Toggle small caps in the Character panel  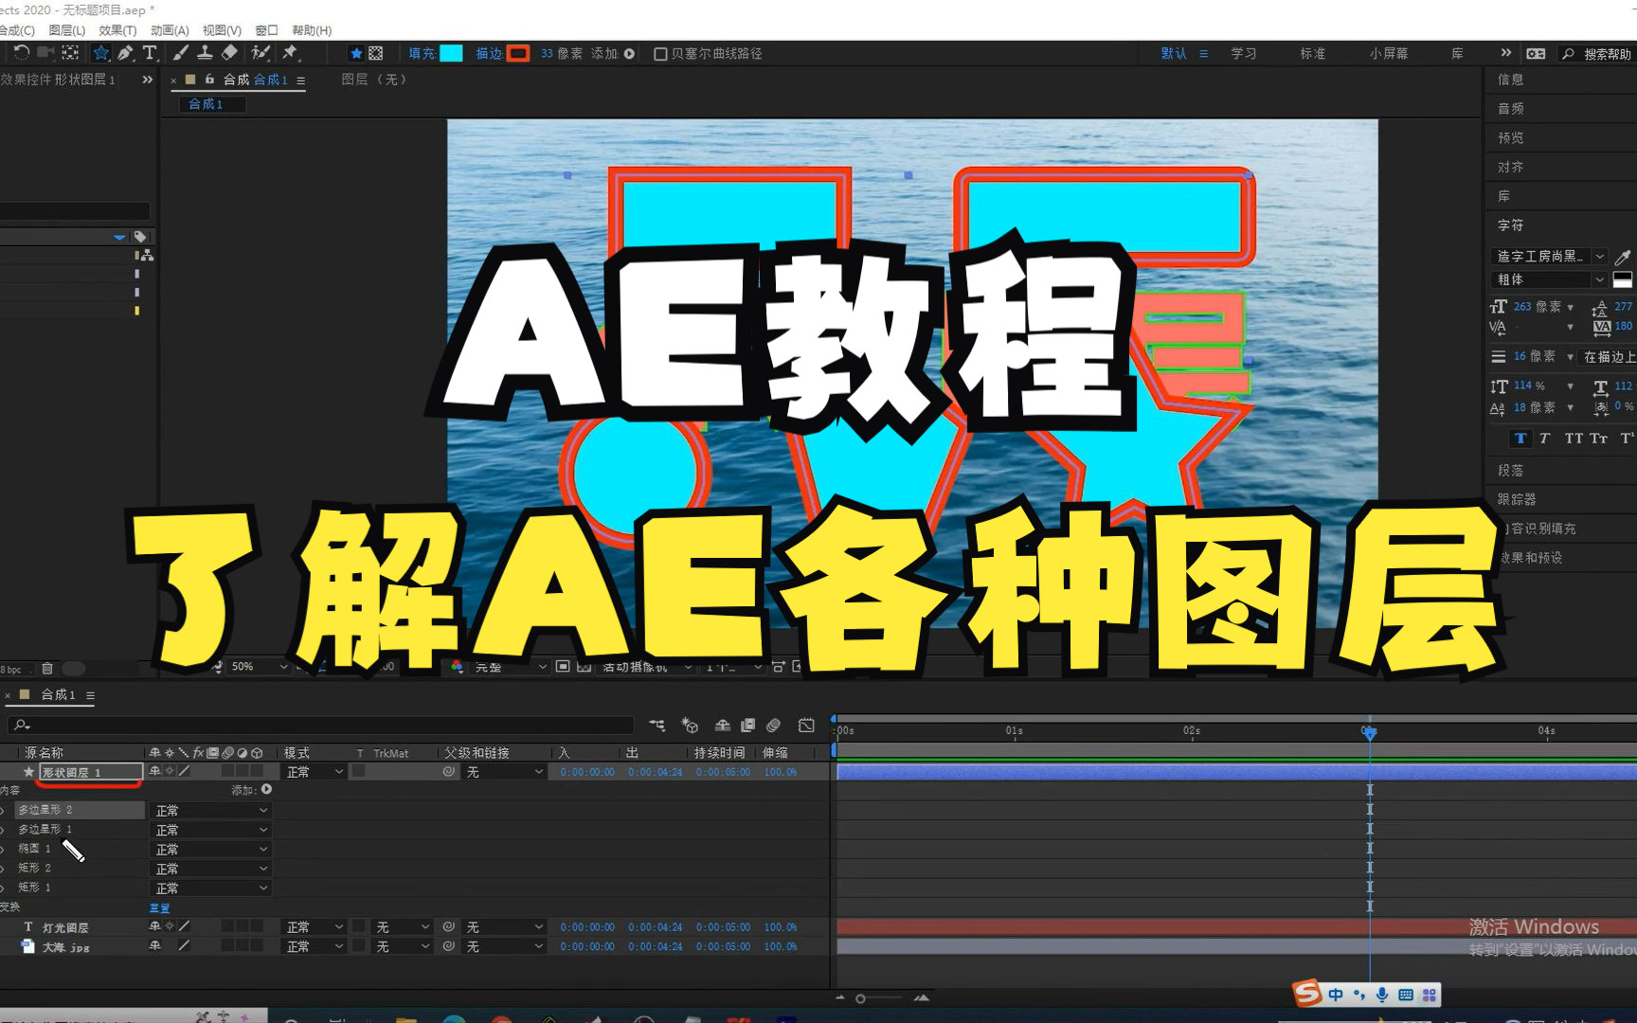coord(1599,438)
